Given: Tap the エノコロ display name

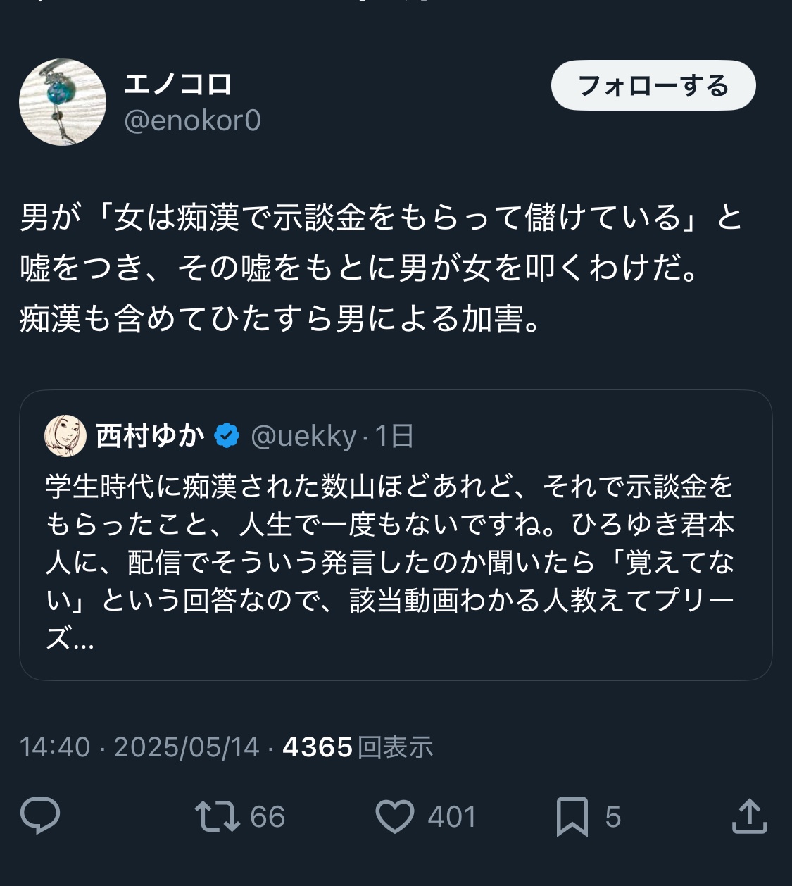Looking at the screenshot, I should coord(178,85).
